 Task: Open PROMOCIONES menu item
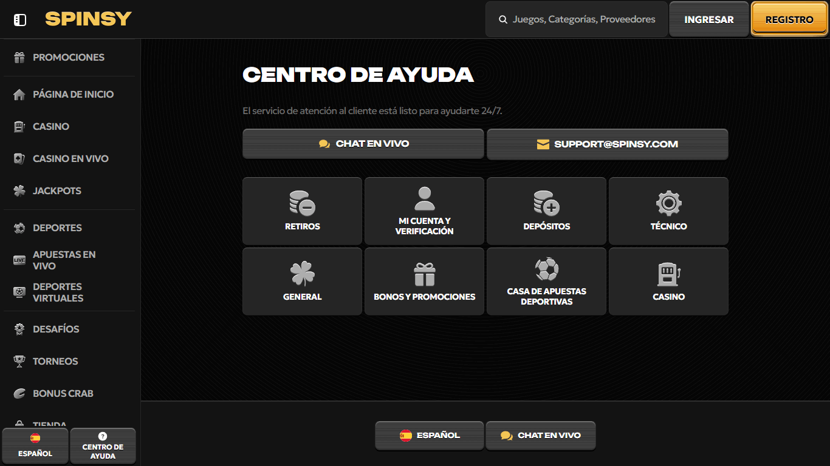(x=69, y=57)
